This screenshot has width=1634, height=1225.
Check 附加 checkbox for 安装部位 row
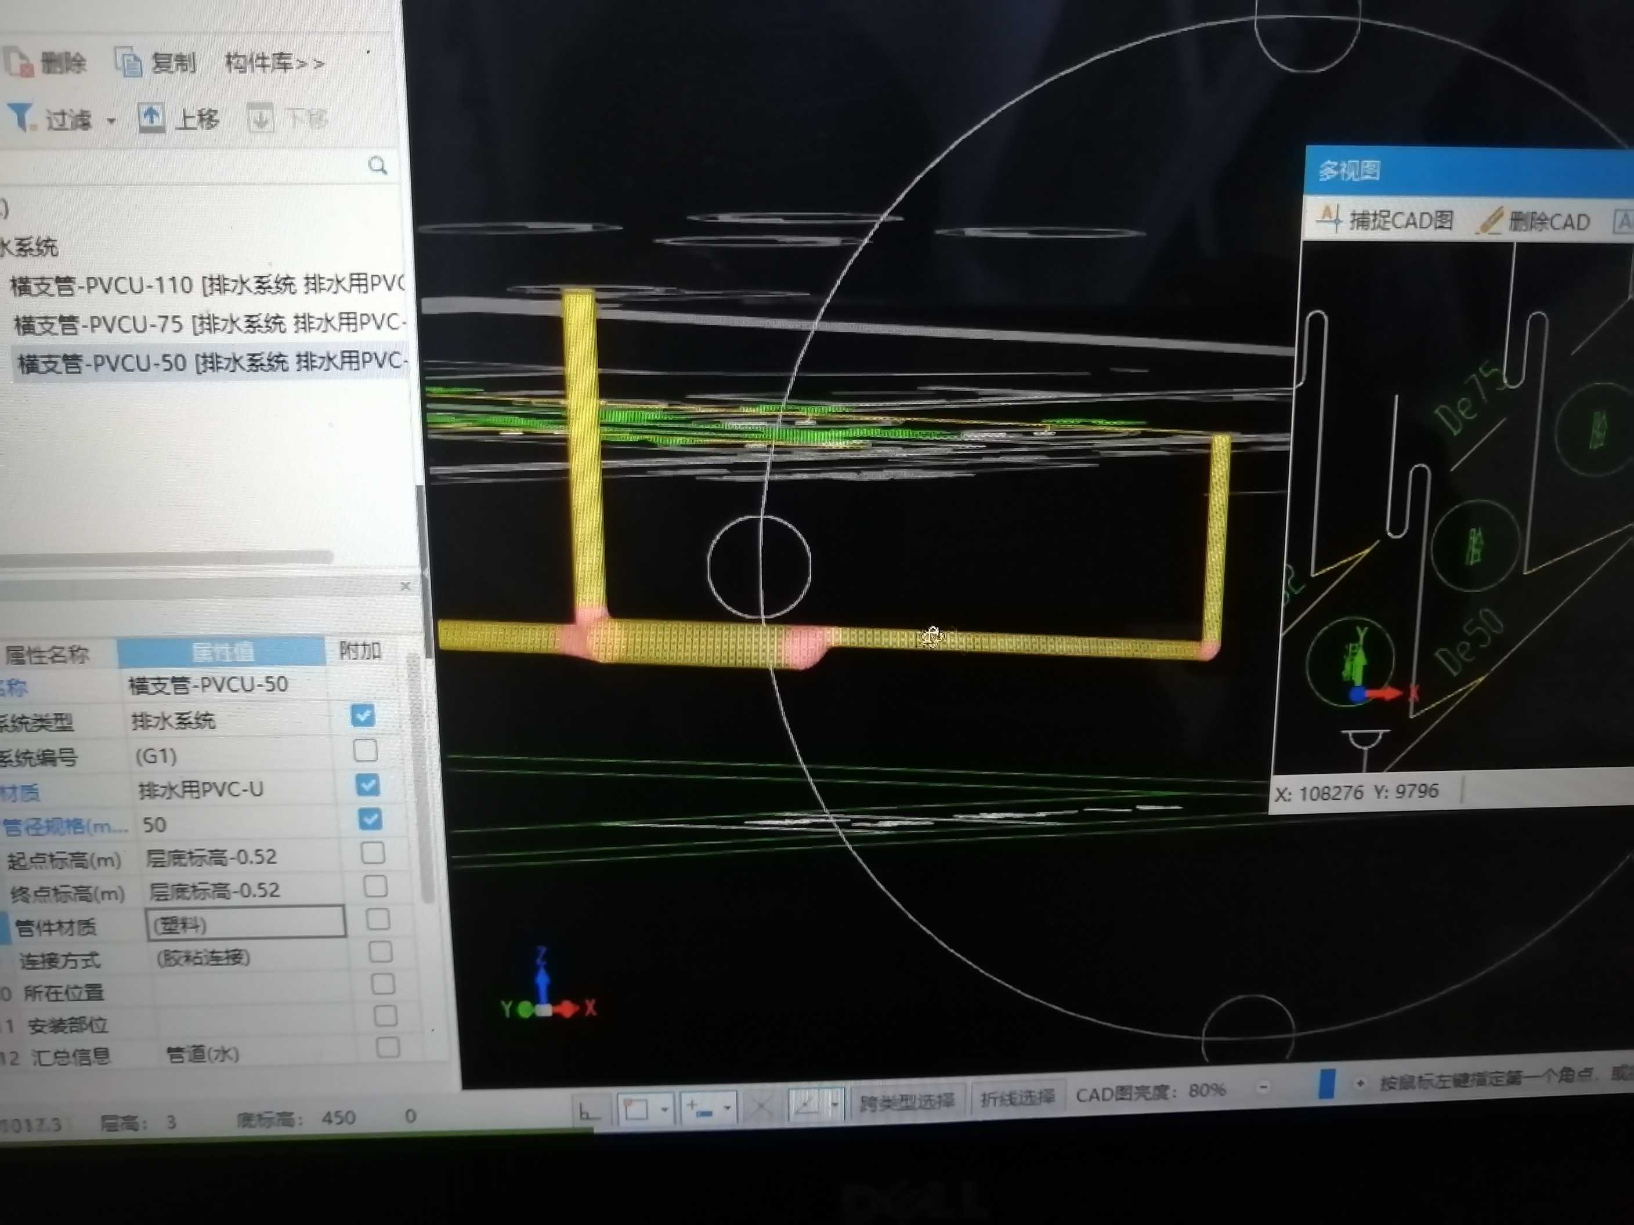click(x=385, y=1016)
